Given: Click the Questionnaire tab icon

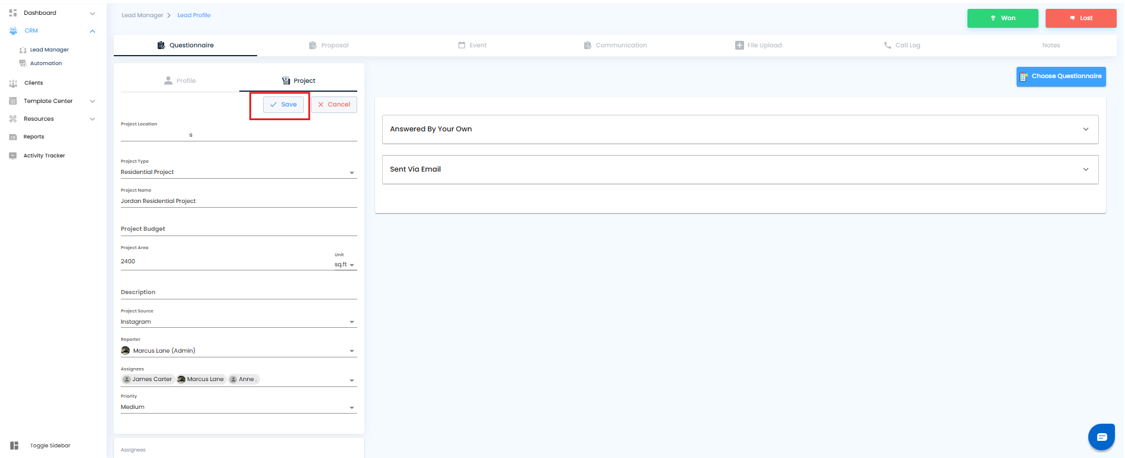Looking at the screenshot, I should click(161, 45).
